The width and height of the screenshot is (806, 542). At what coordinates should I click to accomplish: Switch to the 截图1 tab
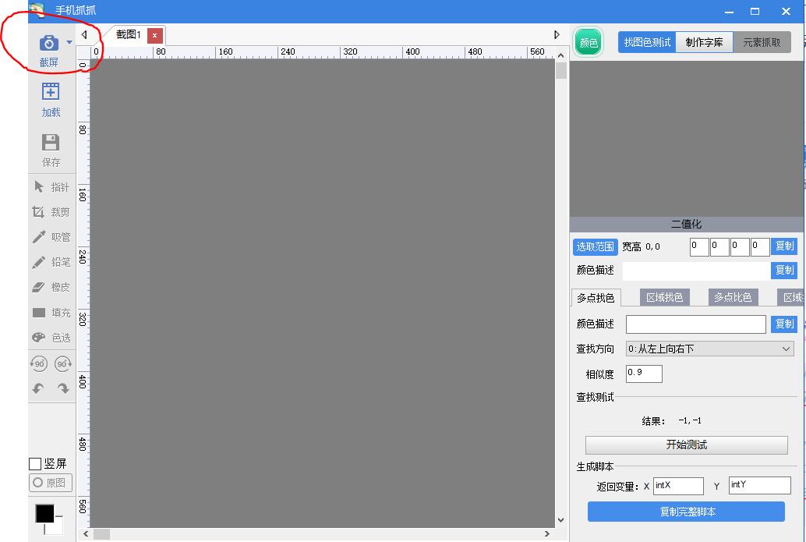(x=128, y=34)
